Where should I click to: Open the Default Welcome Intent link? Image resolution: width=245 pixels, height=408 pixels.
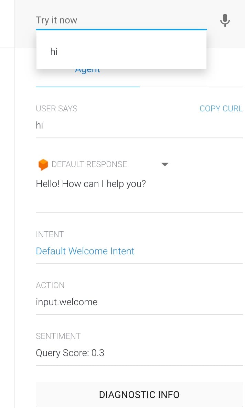pos(85,251)
